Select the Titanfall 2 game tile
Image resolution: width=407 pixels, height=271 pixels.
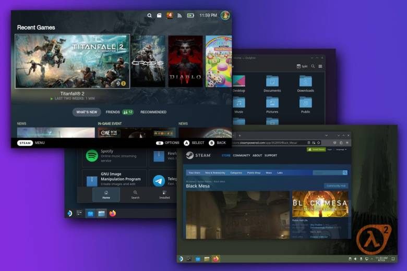click(x=72, y=61)
